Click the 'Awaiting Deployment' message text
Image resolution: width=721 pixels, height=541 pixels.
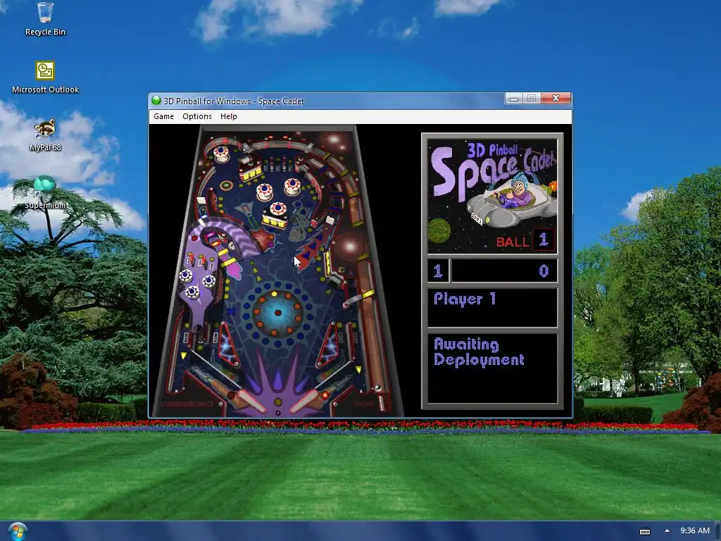click(x=479, y=352)
